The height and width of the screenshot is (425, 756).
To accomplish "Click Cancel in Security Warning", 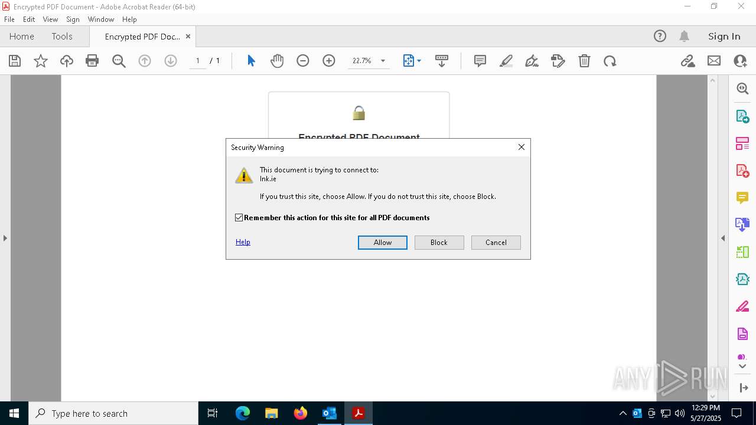I will 496,243.
